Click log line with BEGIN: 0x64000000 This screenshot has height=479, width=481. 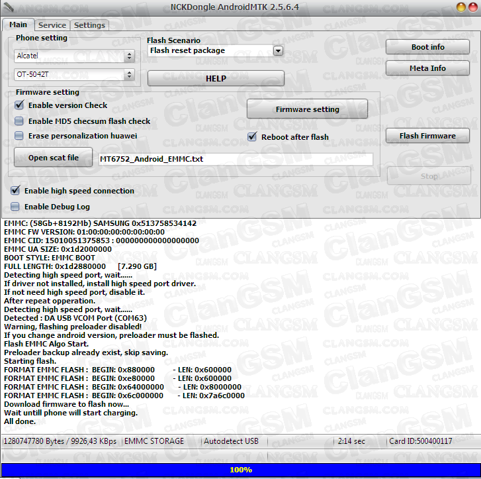[122, 387]
